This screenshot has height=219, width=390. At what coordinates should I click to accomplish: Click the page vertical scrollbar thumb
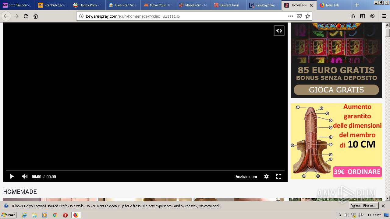388,32
